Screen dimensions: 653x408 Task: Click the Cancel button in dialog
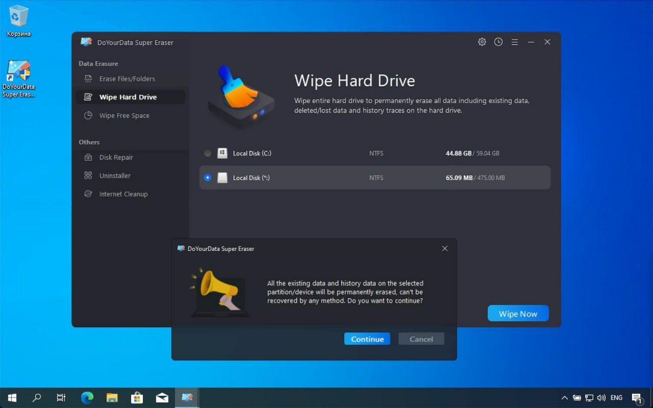(x=421, y=339)
